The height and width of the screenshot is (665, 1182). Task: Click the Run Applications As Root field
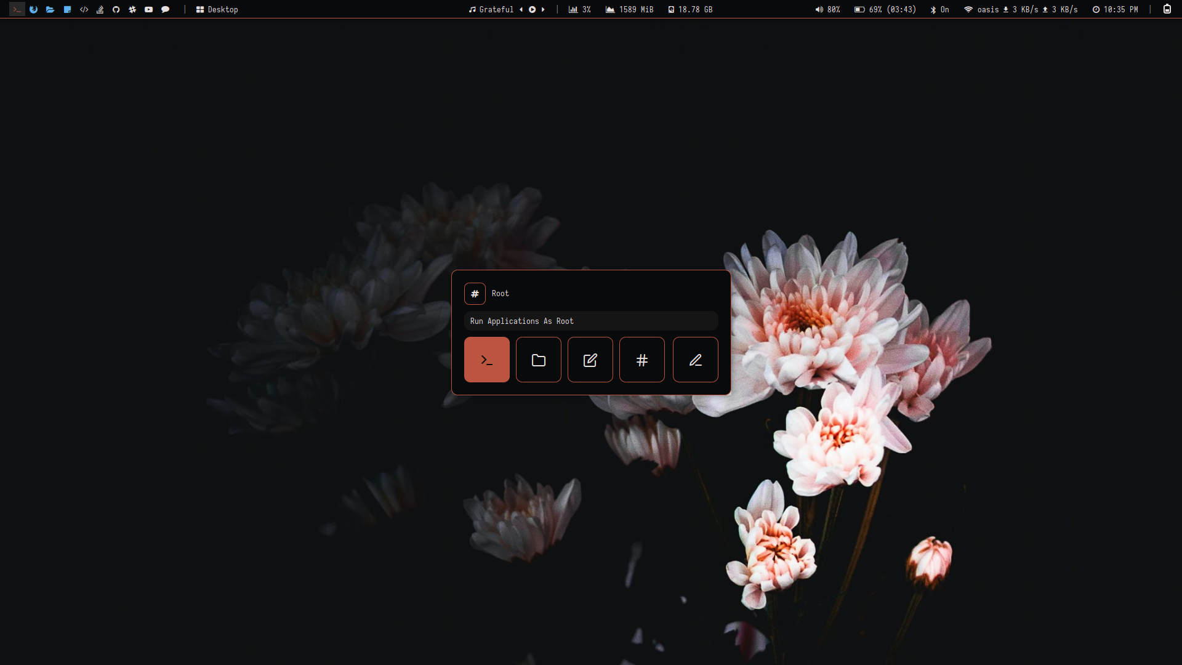pos(590,321)
